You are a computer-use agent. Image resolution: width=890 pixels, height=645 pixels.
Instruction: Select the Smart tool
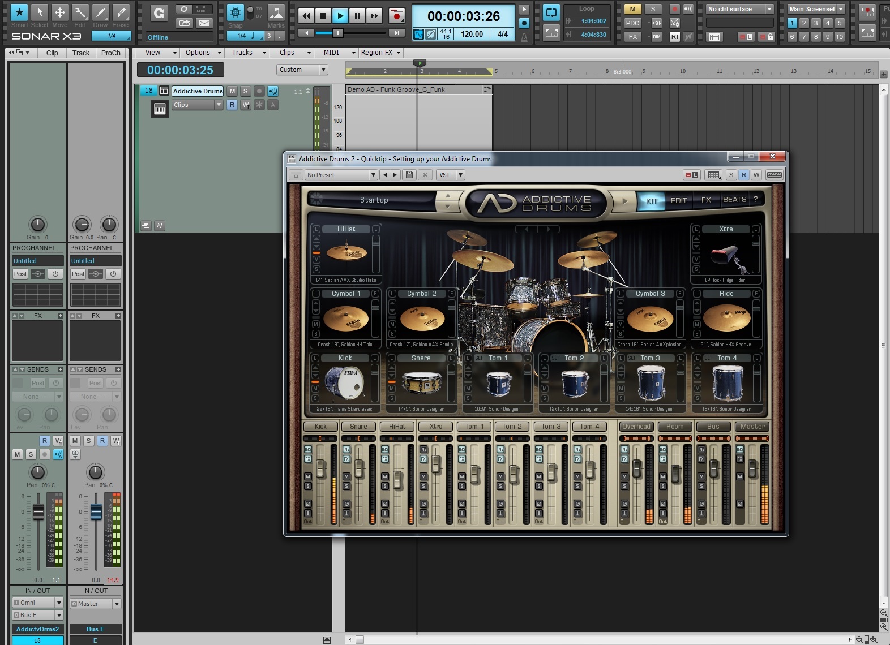(19, 12)
